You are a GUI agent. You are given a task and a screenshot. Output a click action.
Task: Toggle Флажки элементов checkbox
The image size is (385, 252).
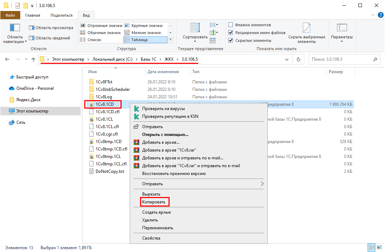[231, 25]
